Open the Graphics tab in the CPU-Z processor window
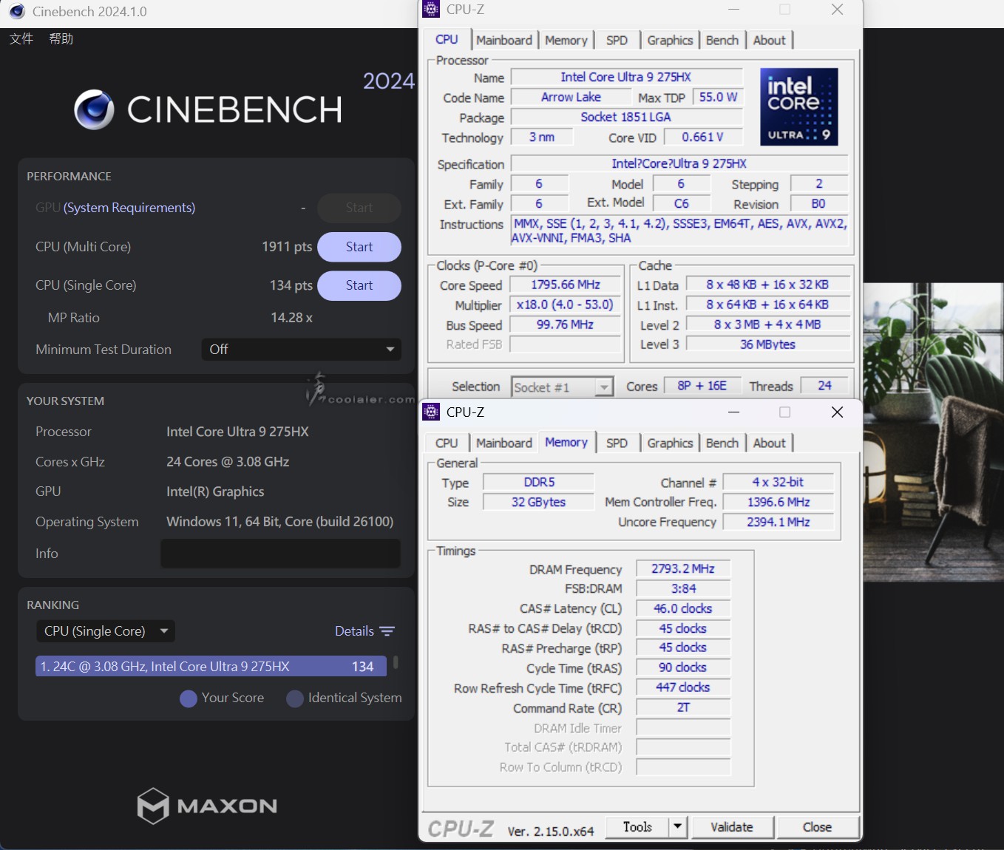 pos(670,40)
